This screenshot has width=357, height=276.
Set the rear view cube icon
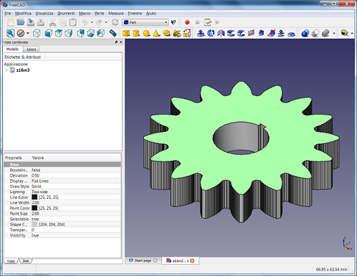click(x=81, y=33)
